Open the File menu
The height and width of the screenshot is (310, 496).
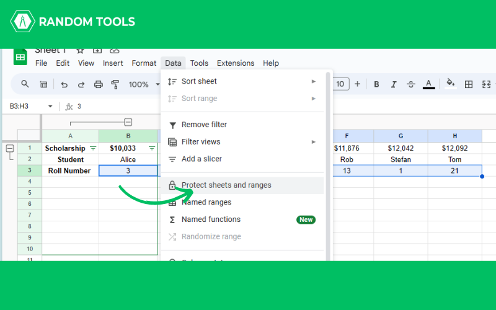[x=41, y=63]
